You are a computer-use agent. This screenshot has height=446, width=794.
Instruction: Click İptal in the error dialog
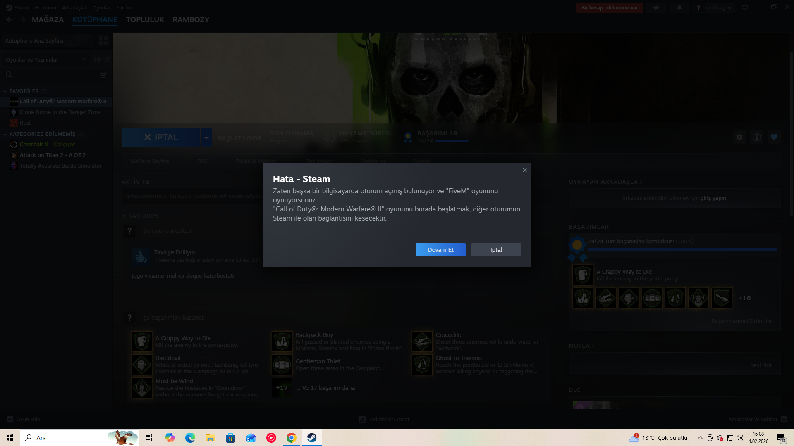[496, 250]
